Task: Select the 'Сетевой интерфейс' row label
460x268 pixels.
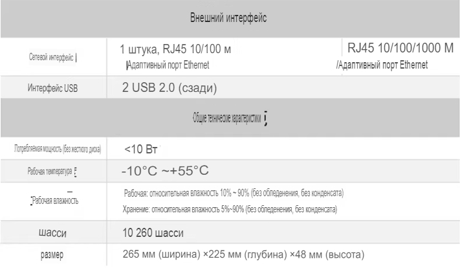Action: 51,57
